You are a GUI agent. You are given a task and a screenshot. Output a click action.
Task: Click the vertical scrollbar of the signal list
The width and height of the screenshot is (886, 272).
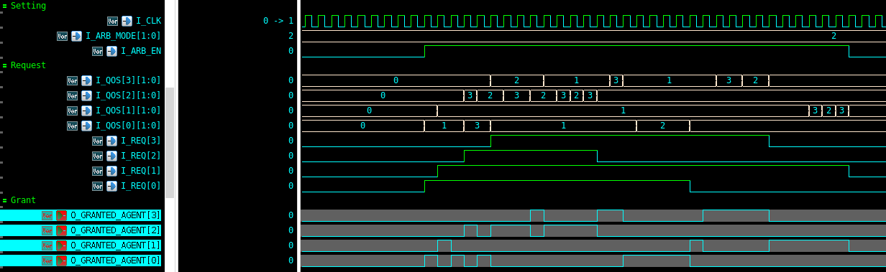click(x=170, y=142)
